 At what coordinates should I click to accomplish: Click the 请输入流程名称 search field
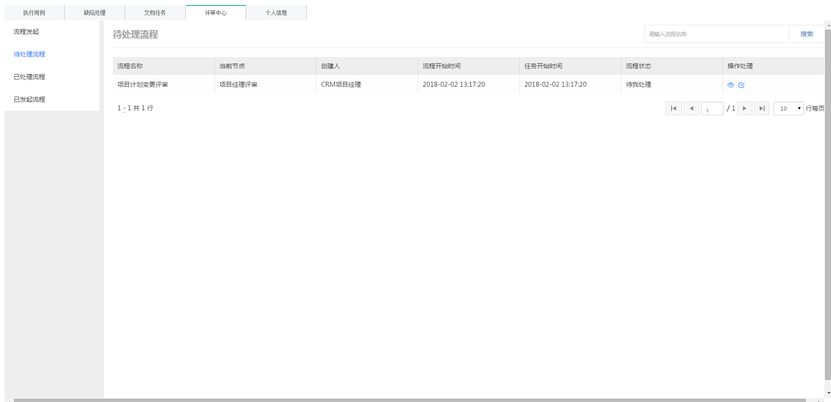click(x=716, y=34)
